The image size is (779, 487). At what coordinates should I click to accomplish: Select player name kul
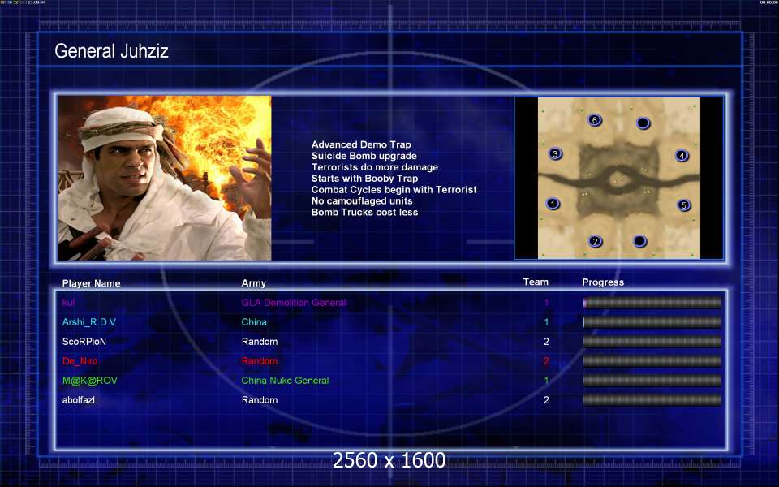coord(68,302)
